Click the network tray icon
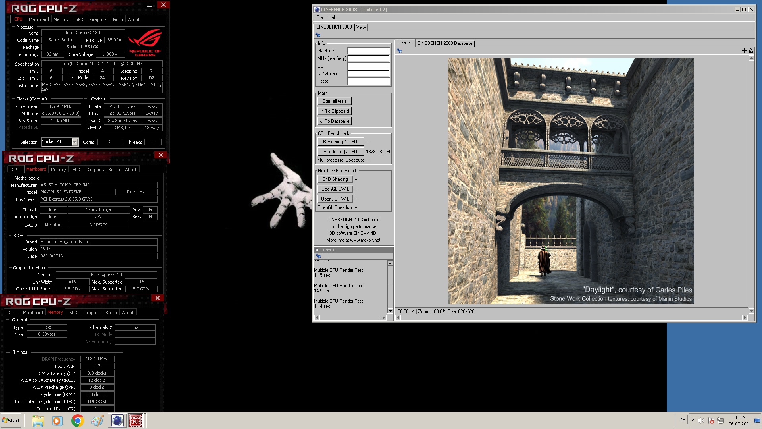This screenshot has width=762, height=429. [x=720, y=421]
